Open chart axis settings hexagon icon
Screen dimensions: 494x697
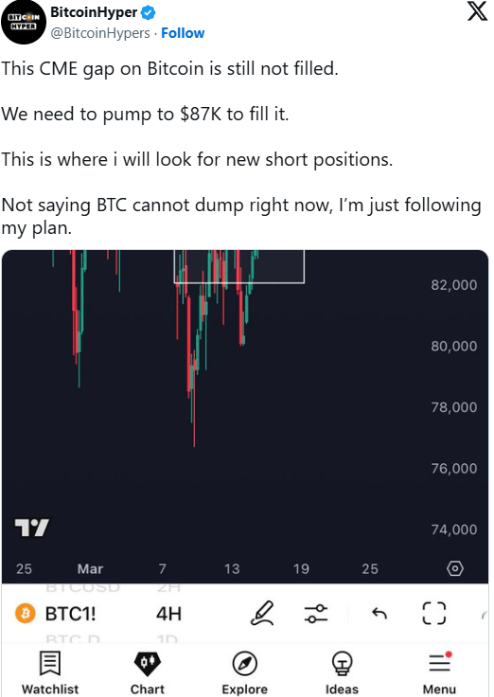[455, 568]
